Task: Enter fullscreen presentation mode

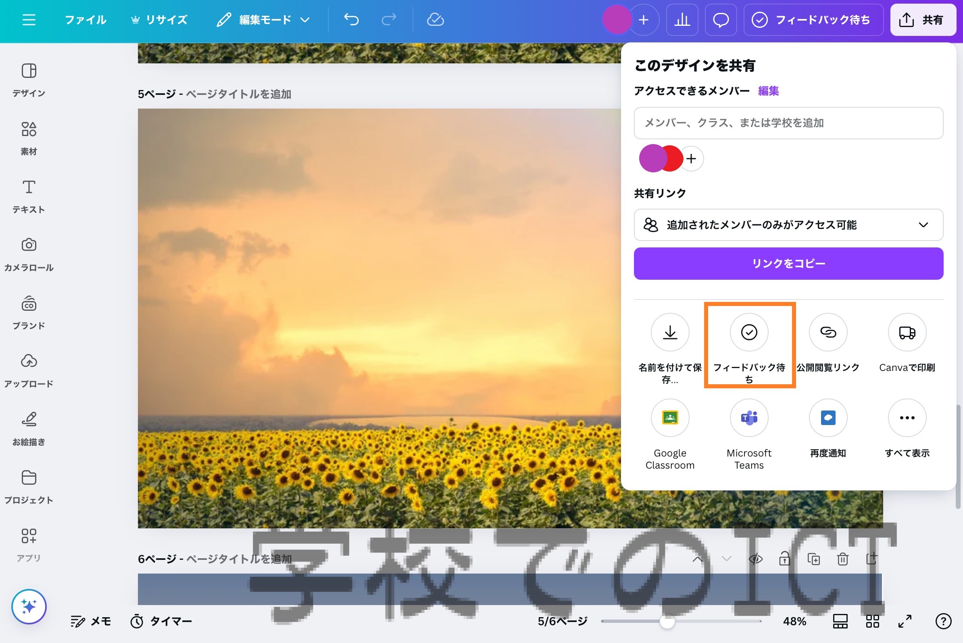Action: pos(905,621)
